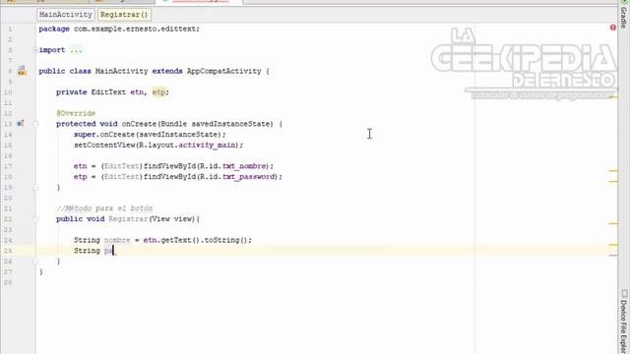
Task: Click the override gutter icon beside onCreate
Action: coord(20,124)
